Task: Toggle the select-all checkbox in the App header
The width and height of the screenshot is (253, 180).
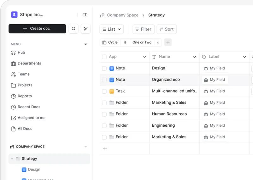Action: pyautogui.click(x=104, y=57)
